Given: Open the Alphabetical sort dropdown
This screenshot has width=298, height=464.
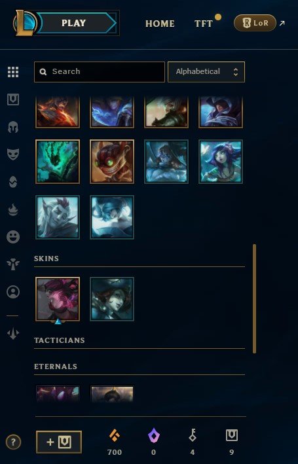Looking at the screenshot, I should (206, 72).
